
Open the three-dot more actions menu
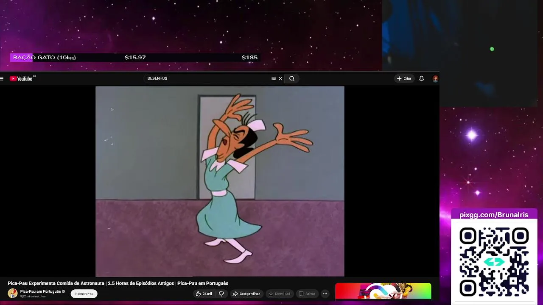(x=325, y=294)
